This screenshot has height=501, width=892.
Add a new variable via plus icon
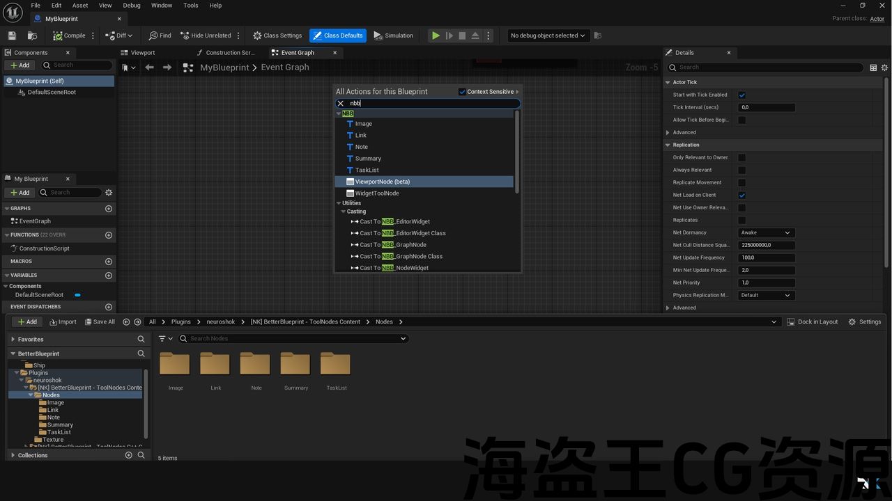click(108, 276)
